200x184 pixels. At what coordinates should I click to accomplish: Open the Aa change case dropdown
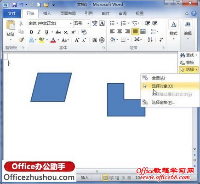[x=65, y=40]
